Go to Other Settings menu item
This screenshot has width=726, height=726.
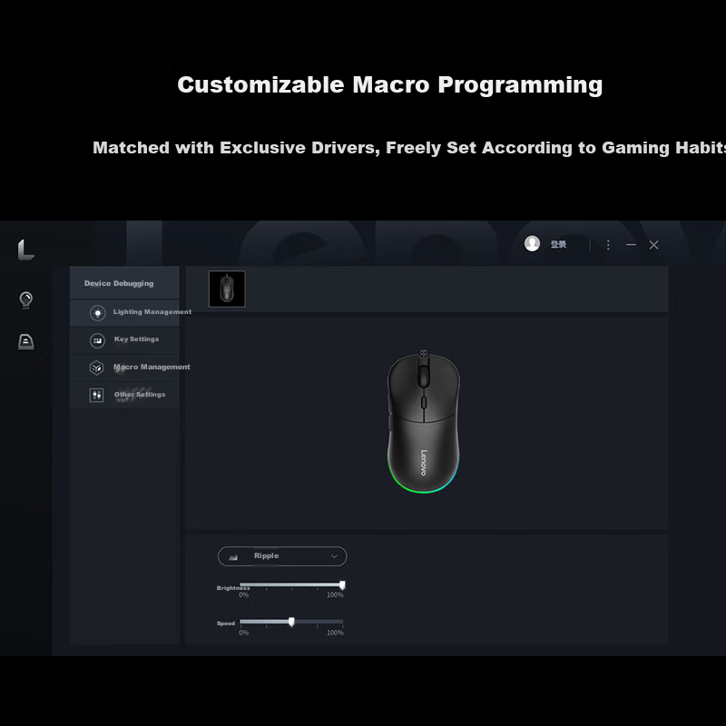[x=140, y=395]
